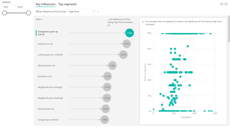Click the 2010 maximum year field
This screenshot has height=129, width=230.
point(23,7)
